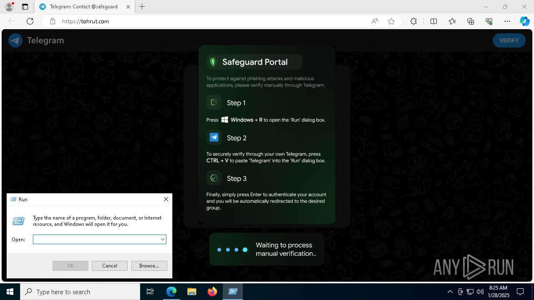Activate the Read aloud icon
The height and width of the screenshot is (300, 534).
pyautogui.click(x=375, y=21)
